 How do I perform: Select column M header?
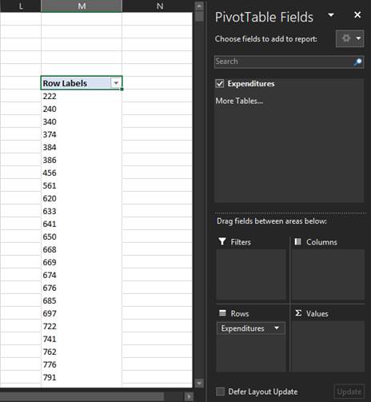[82, 6]
